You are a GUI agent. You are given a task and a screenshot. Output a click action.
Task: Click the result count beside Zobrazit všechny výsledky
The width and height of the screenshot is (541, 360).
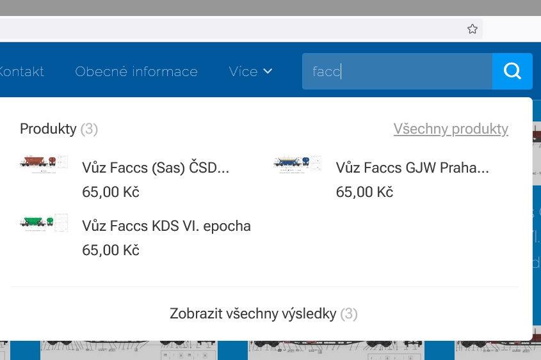[349, 314]
